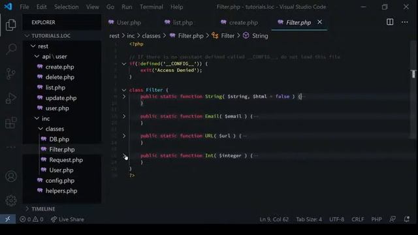Open delete.php in the explorer
418x235 pixels.
click(x=59, y=77)
